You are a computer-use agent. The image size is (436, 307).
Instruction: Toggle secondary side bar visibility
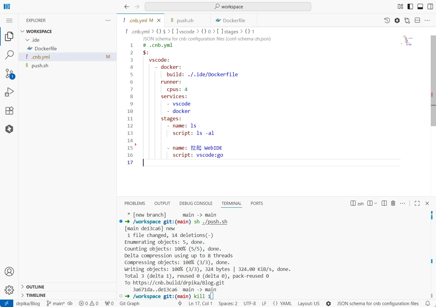click(430, 6)
